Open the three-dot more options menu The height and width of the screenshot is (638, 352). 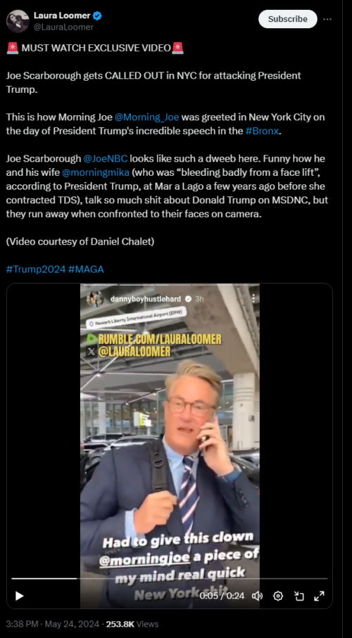pyautogui.click(x=327, y=19)
